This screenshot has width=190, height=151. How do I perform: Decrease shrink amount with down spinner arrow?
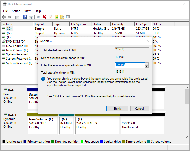147,66
